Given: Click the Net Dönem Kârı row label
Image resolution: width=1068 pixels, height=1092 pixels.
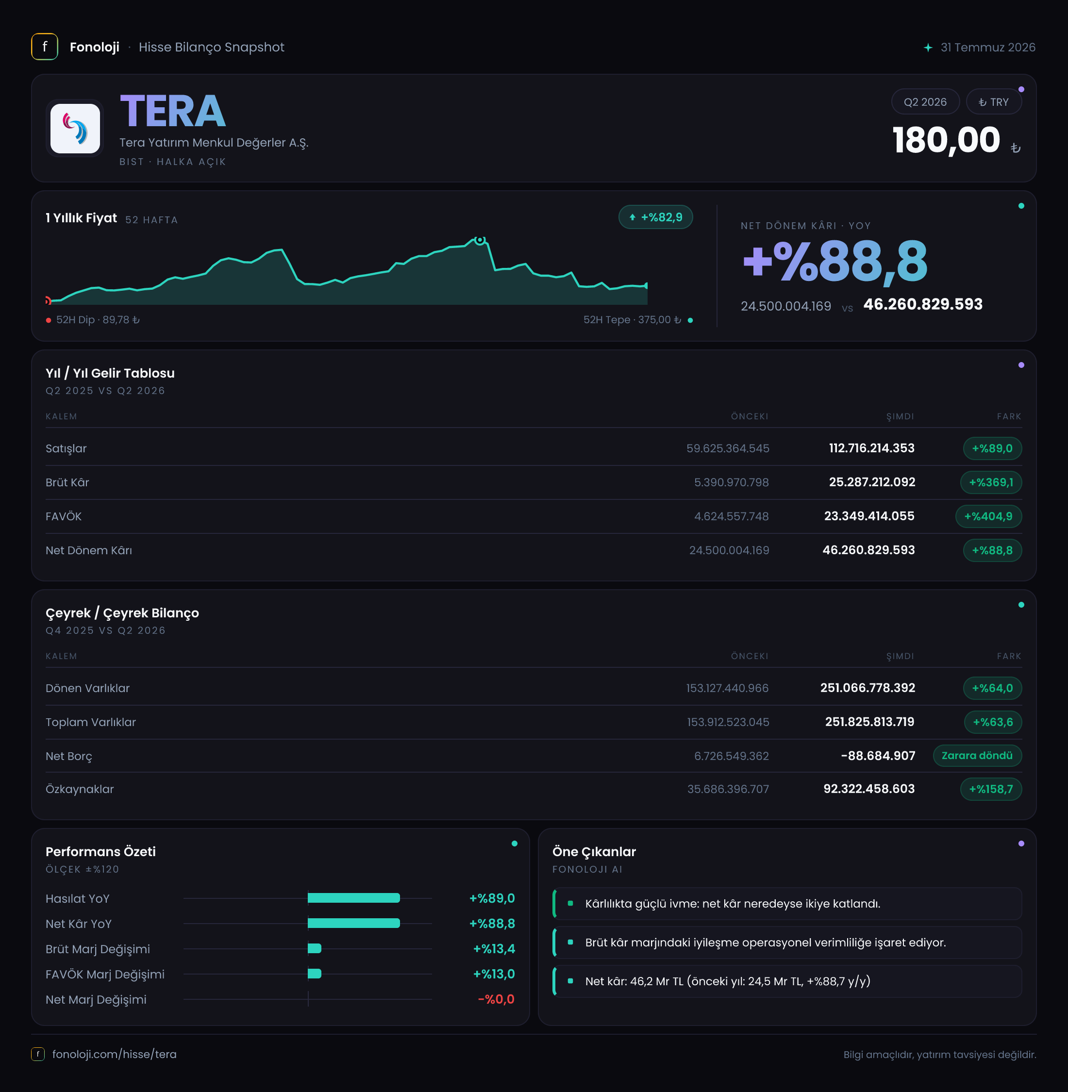Looking at the screenshot, I should [89, 551].
